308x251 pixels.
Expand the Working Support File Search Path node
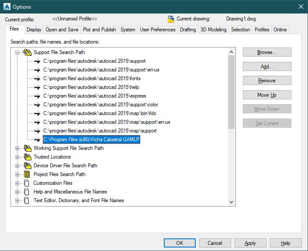(x=17, y=148)
